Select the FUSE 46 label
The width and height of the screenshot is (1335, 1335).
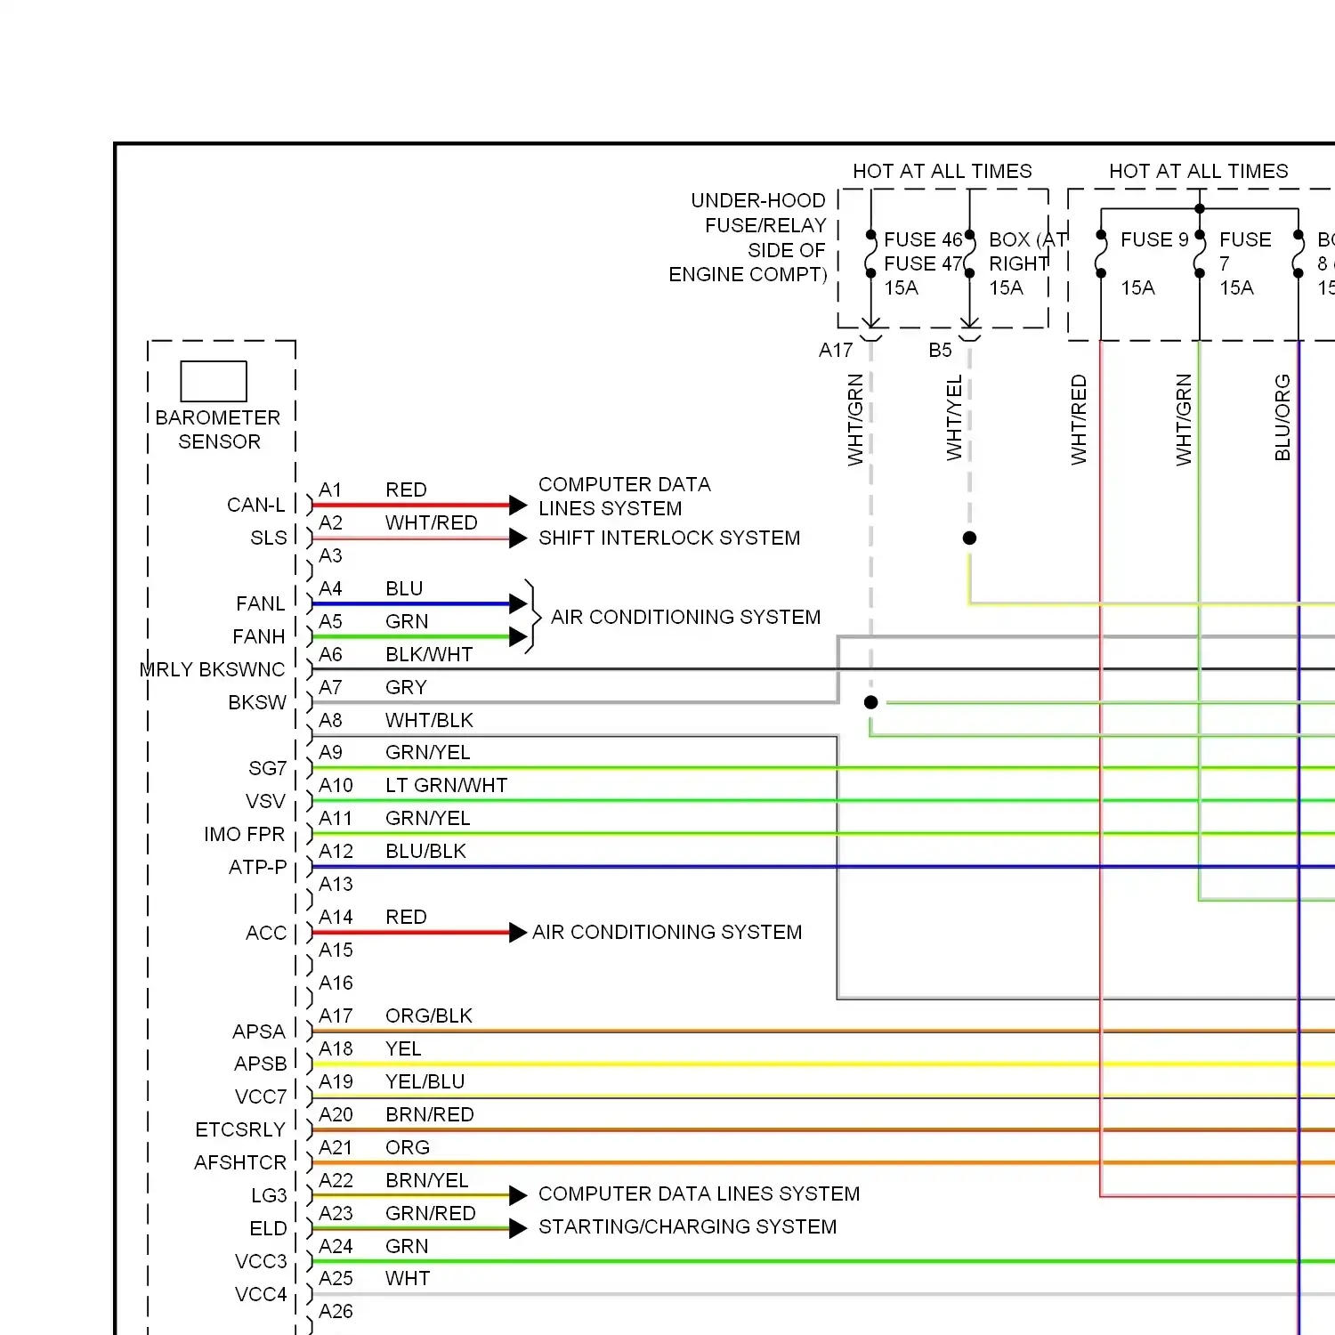[x=923, y=240]
